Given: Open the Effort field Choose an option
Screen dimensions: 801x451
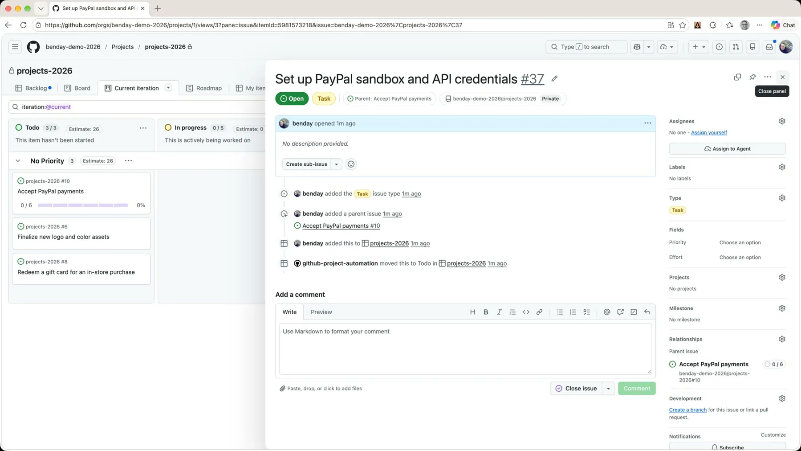Looking at the screenshot, I should click(x=740, y=257).
